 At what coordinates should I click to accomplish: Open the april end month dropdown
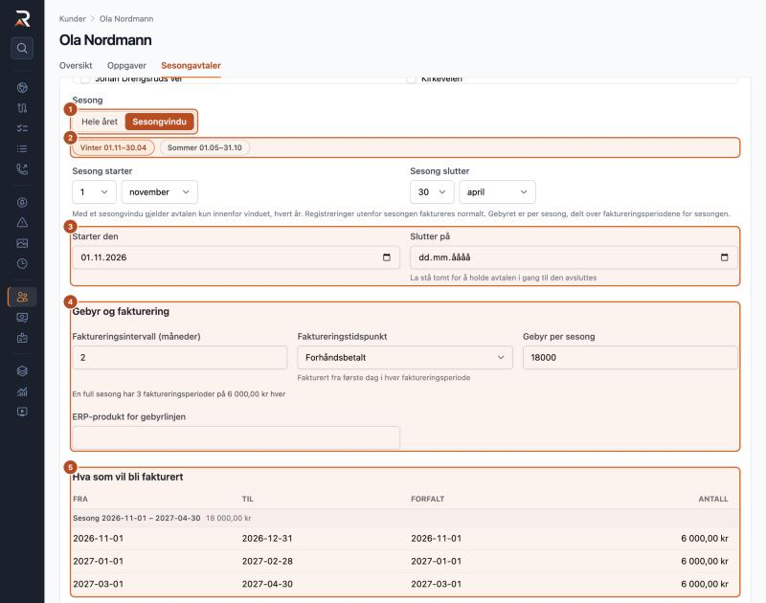pos(497,191)
